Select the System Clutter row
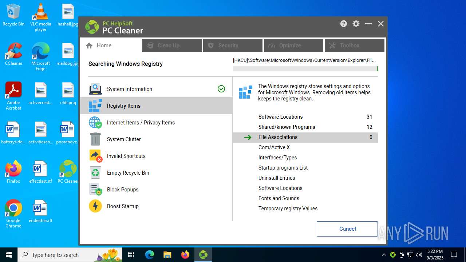This screenshot has width=466, height=262. tap(156, 139)
